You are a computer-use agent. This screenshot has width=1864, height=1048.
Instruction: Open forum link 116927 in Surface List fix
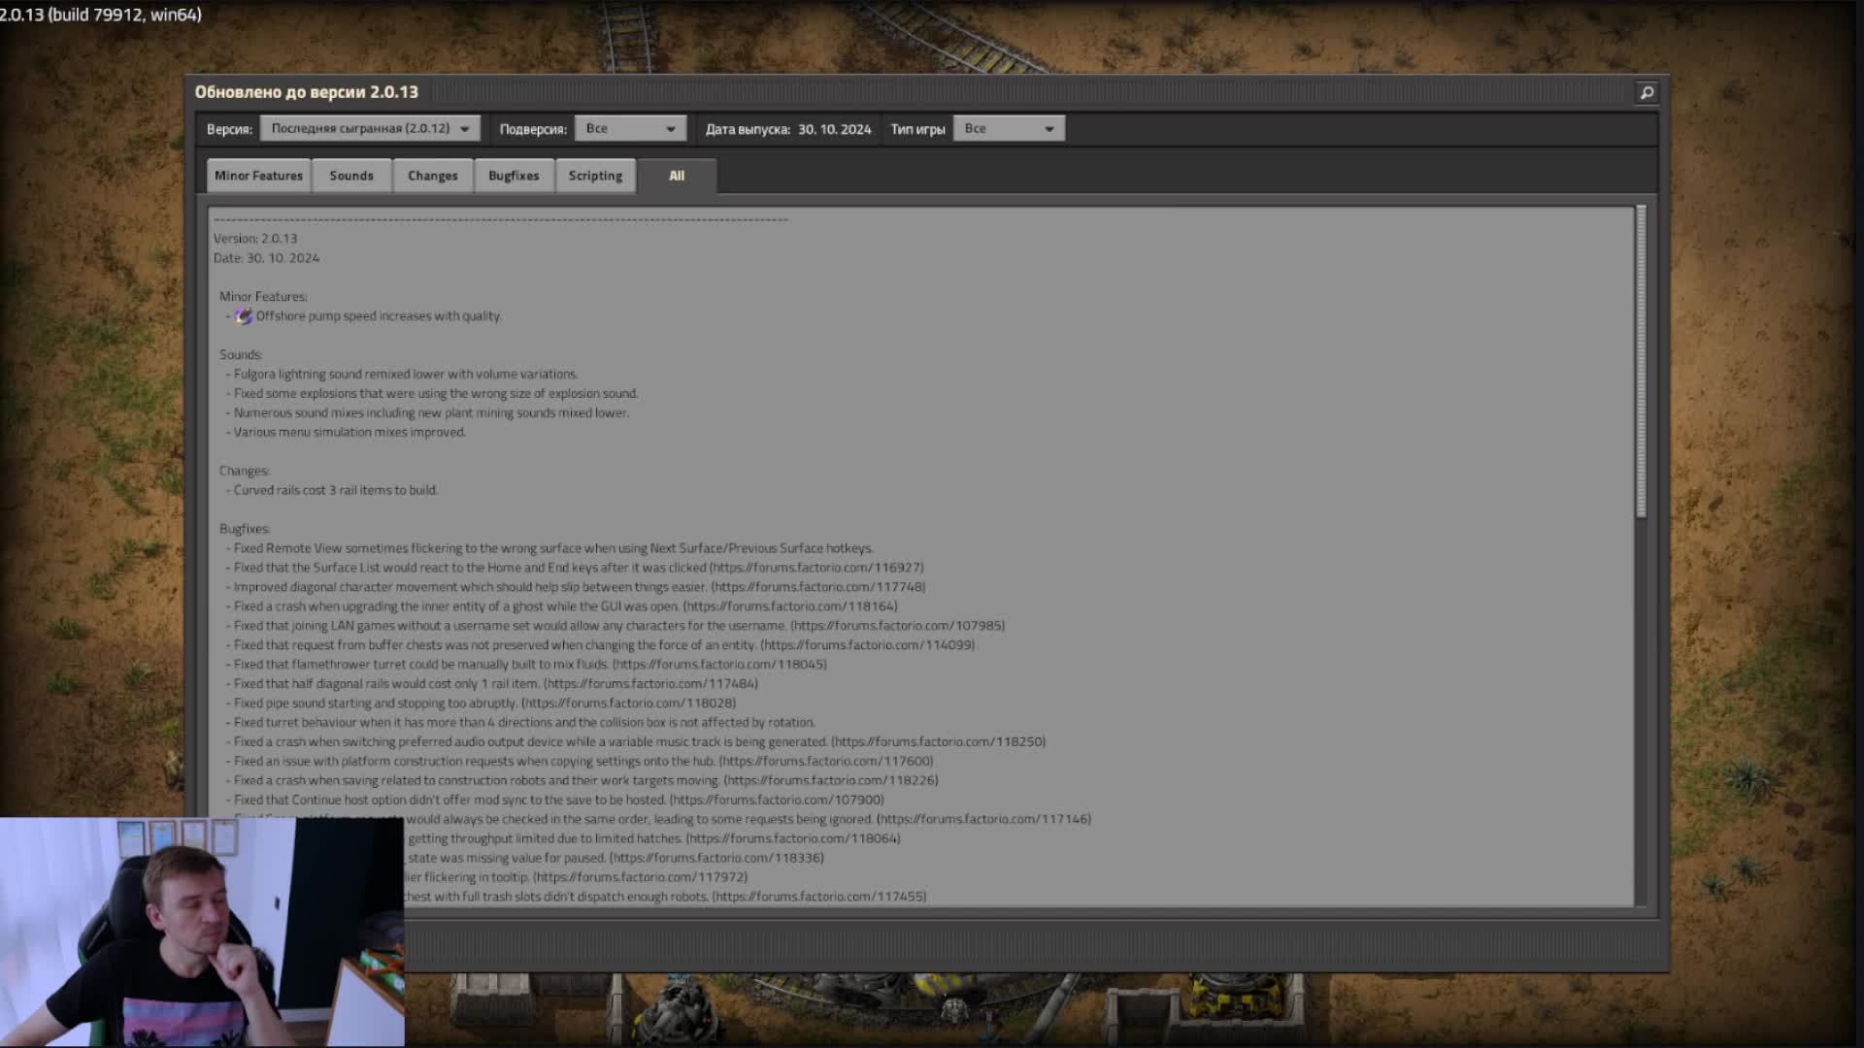(x=816, y=568)
